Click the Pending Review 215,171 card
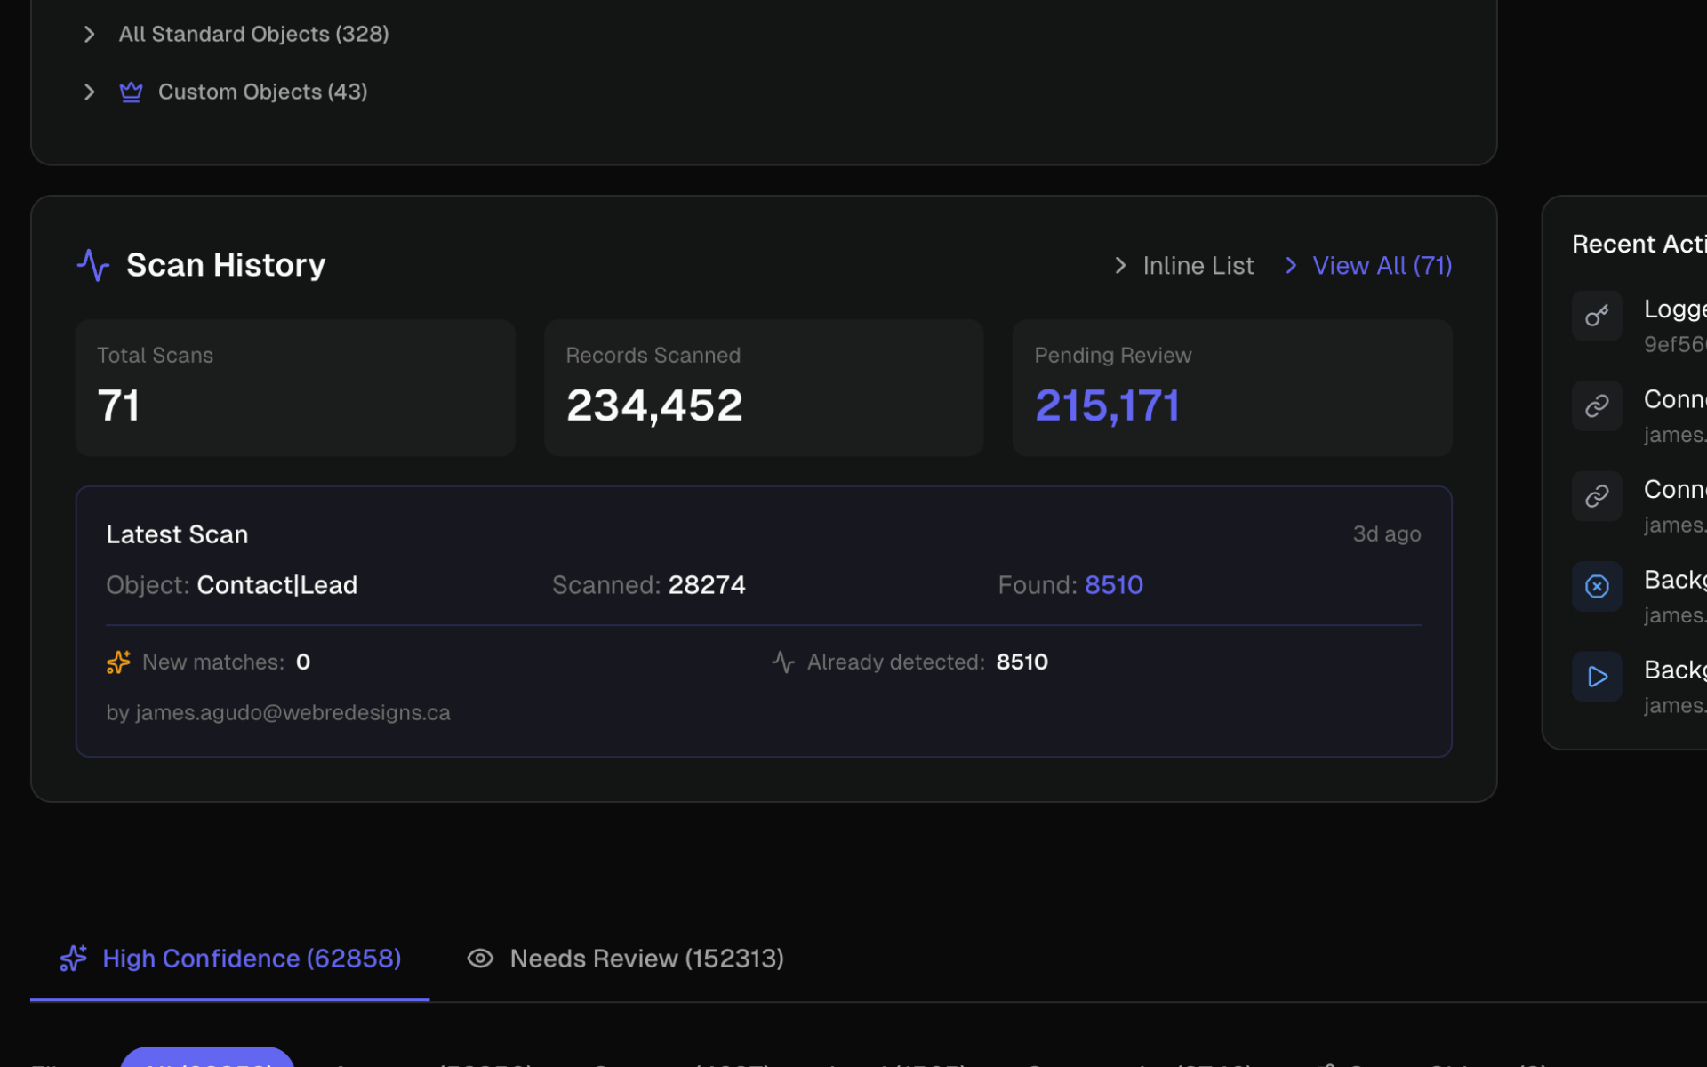This screenshot has width=1707, height=1067. (1231, 389)
